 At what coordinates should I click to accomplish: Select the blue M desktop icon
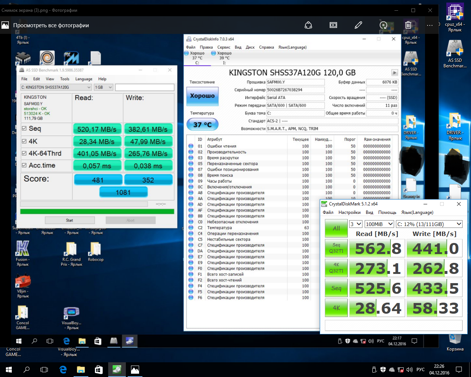coord(71,58)
